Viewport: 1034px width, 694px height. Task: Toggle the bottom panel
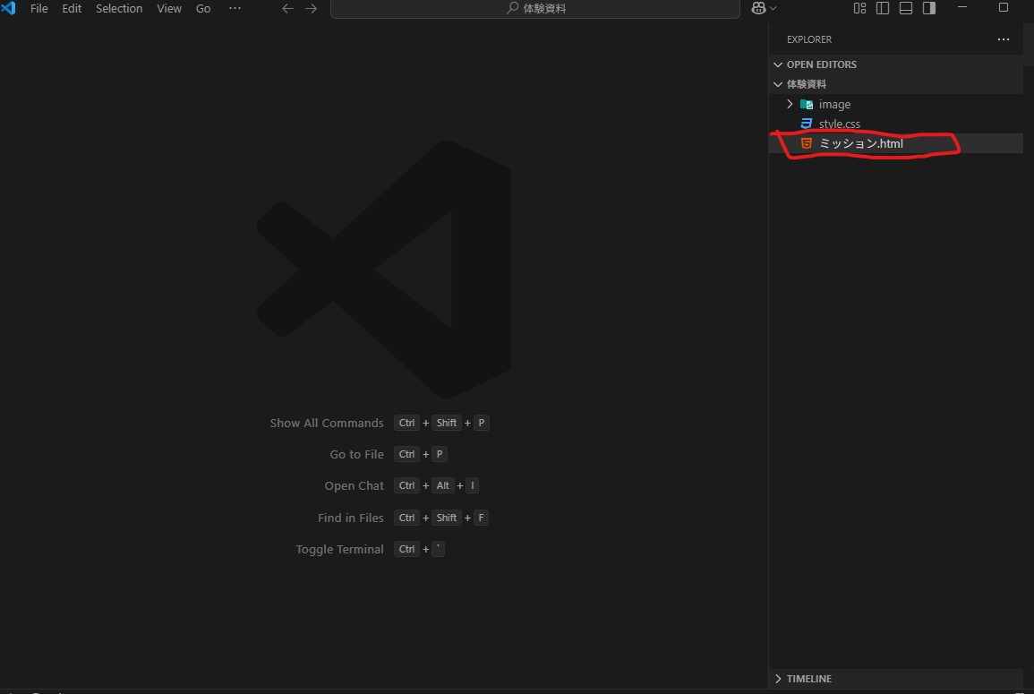coord(906,8)
